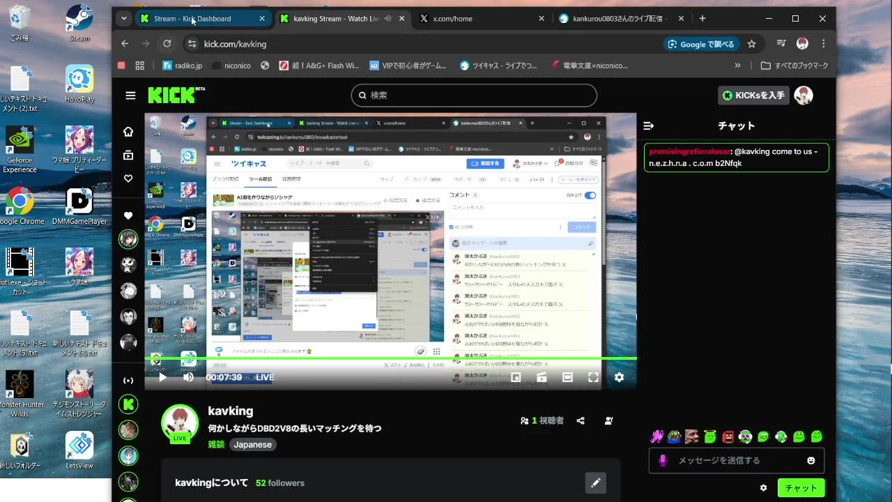This screenshot has height=502, width=892.
Task: Open video player settings gear
Action: (x=619, y=377)
